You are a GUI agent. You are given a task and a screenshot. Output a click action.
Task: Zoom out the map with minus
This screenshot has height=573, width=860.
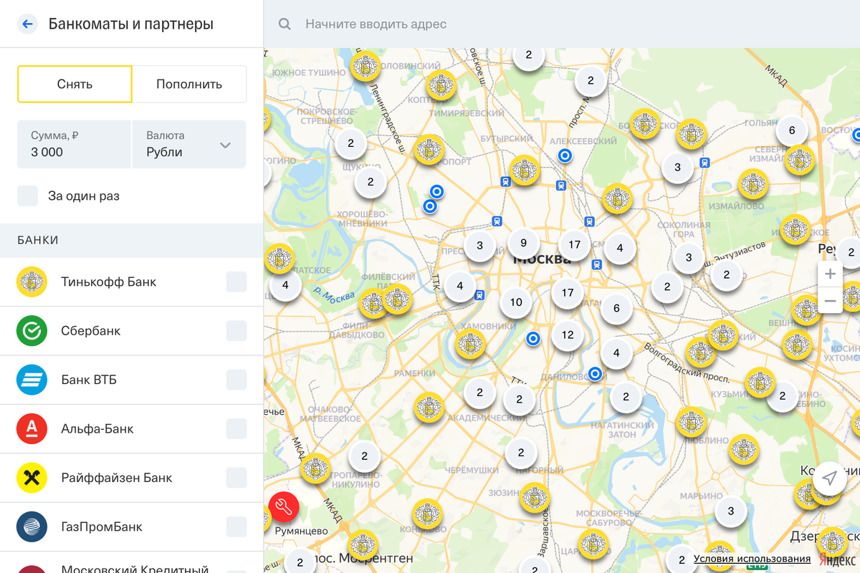[x=831, y=301]
